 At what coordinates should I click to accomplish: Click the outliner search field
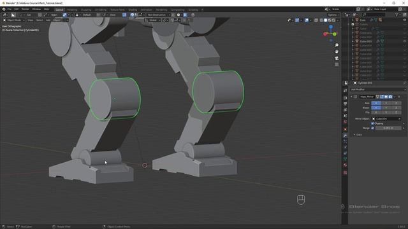374,15
